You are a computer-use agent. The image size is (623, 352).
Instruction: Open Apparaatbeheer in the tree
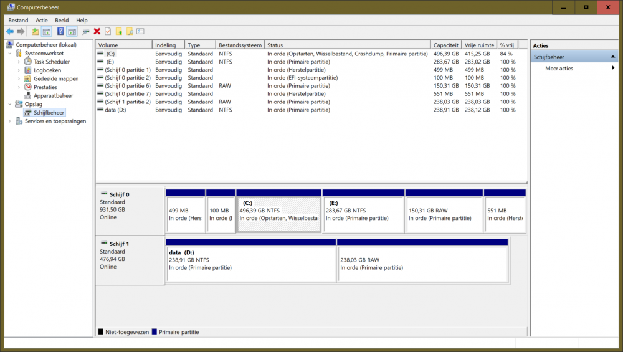pyautogui.click(x=53, y=96)
